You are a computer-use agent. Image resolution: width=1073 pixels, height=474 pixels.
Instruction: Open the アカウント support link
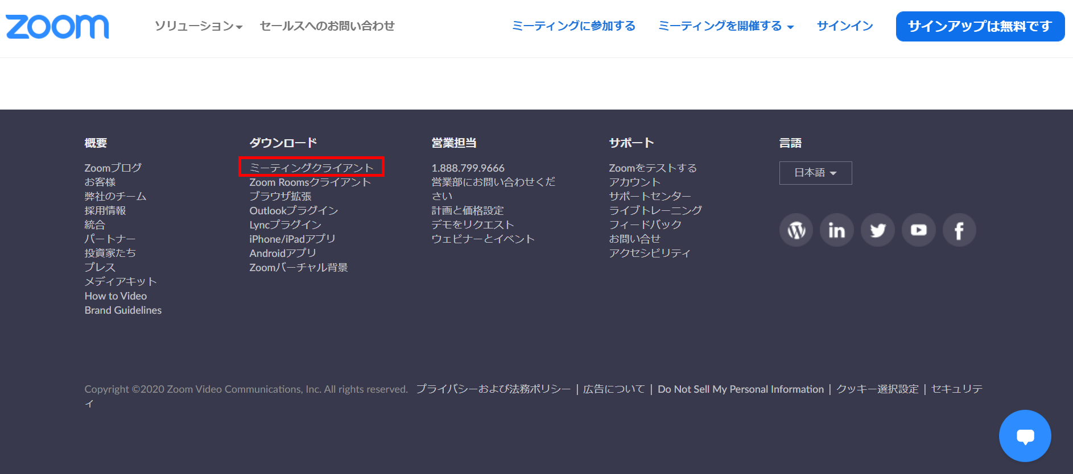pos(635,182)
